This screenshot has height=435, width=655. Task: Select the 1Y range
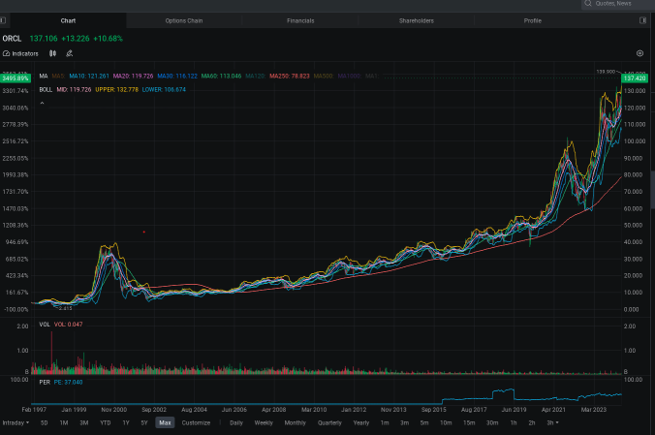[x=126, y=422]
